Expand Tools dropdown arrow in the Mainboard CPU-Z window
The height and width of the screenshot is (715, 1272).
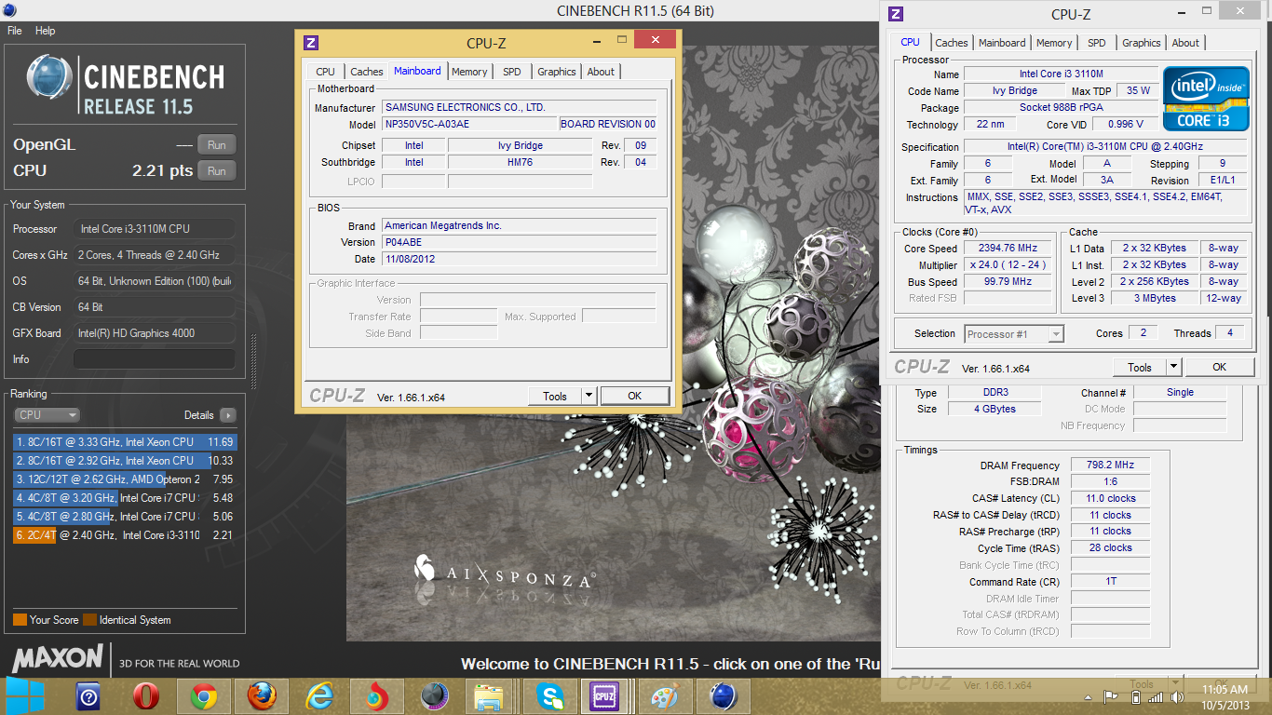tap(589, 396)
